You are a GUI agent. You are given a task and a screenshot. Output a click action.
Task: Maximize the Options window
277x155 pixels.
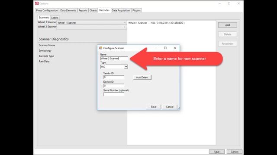(x=229, y=3)
